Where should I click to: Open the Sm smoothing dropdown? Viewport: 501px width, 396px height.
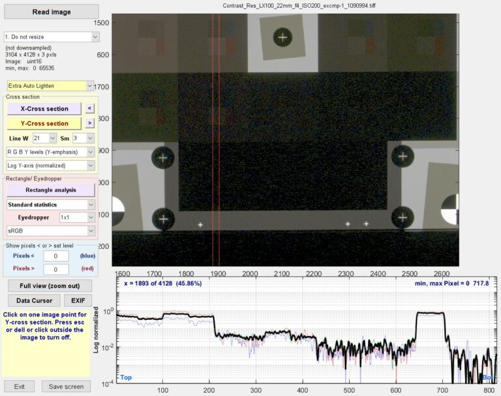pos(83,138)
